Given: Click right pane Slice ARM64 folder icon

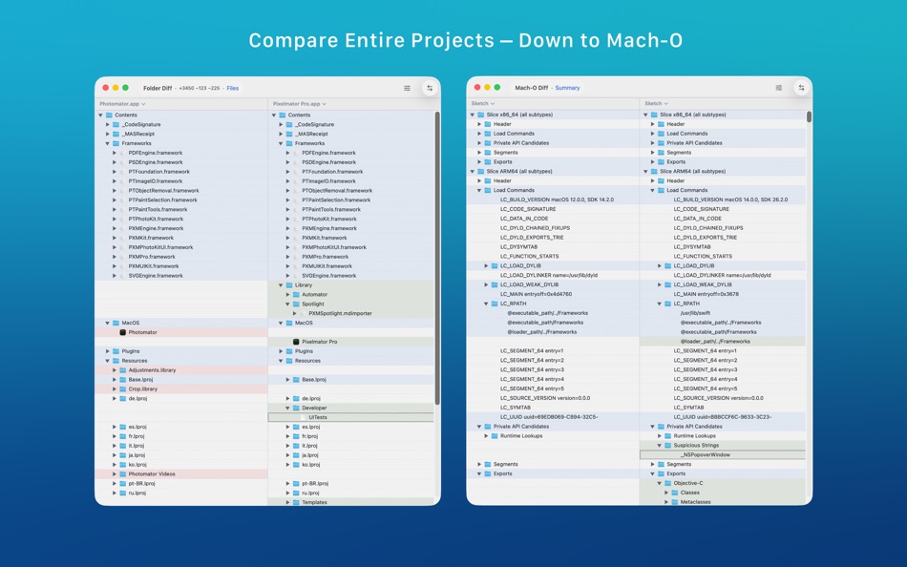Looking at the screenshot, I should coord(654,171).
